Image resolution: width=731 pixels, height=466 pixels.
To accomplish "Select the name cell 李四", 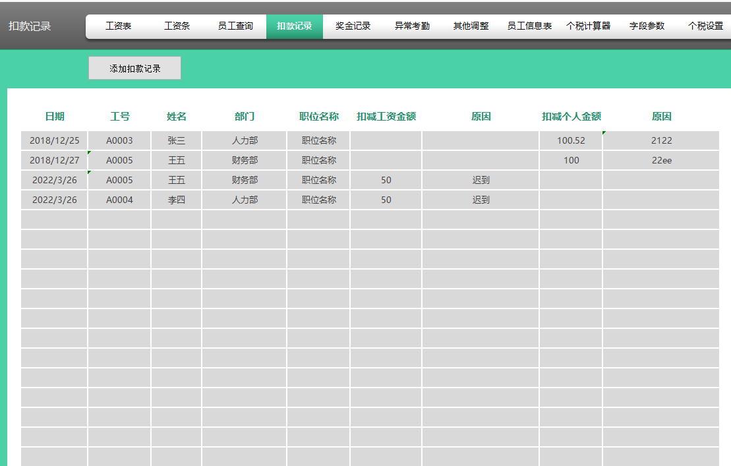I will click(x=177, y=200).
